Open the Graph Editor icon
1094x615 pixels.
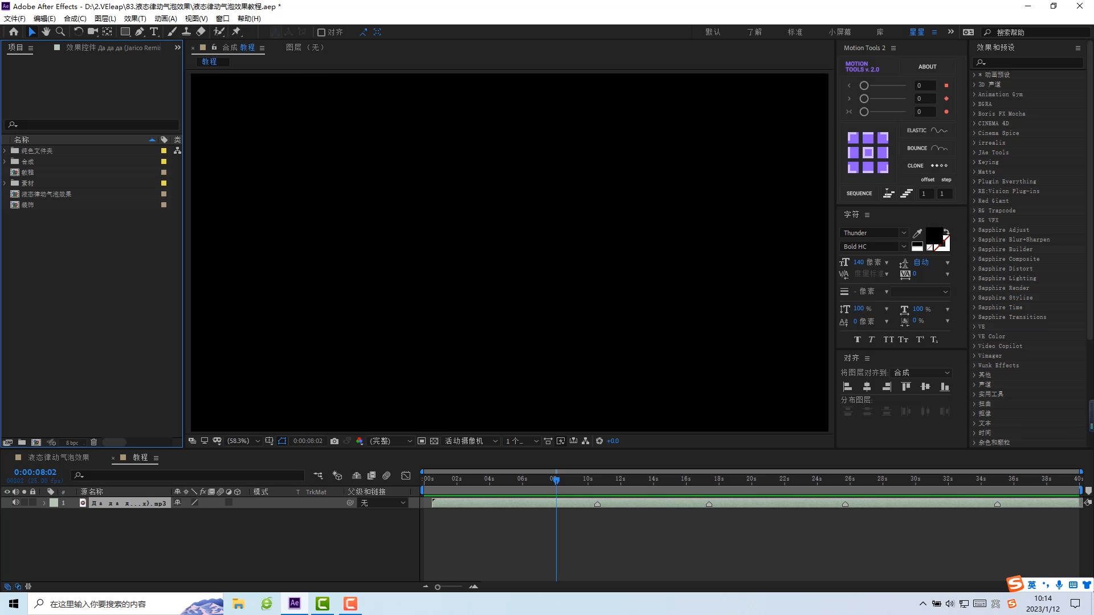click(x=406, y=475)
